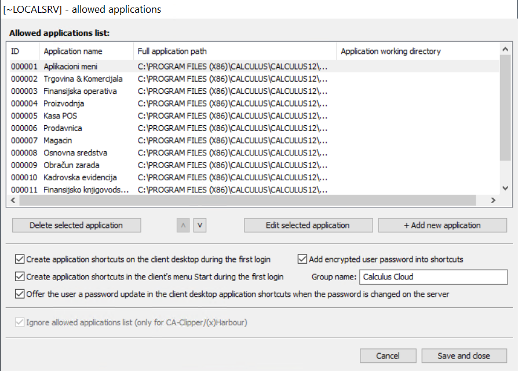Click the Group name text field
518x371 pixels.
[433, 277]
